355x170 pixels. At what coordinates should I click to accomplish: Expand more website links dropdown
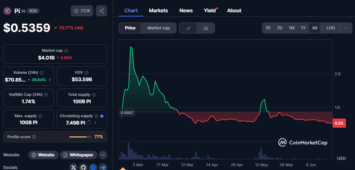(x=103, y=155)
